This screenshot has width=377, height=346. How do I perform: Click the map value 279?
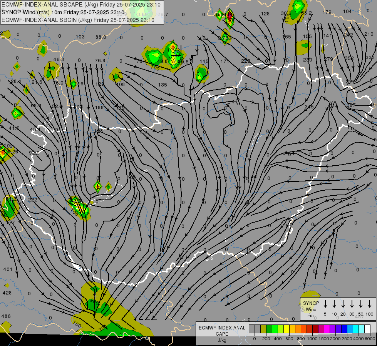328,59
